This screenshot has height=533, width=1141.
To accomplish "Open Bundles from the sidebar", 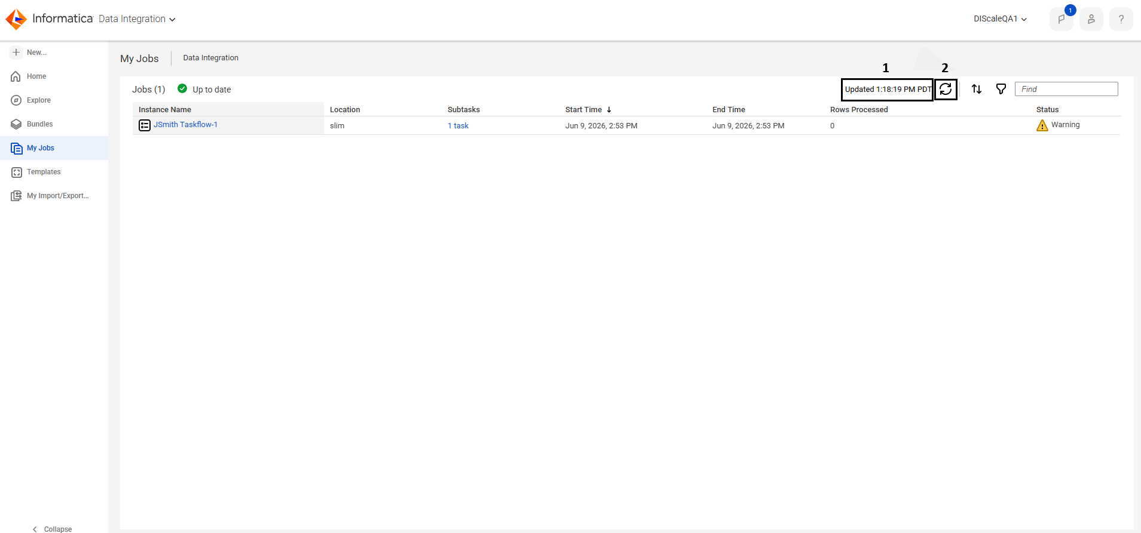I will coord(39,124).
